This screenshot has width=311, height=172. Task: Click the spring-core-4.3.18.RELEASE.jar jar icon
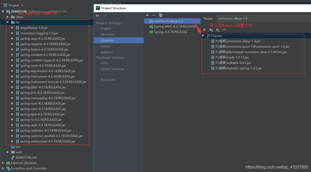17,66
